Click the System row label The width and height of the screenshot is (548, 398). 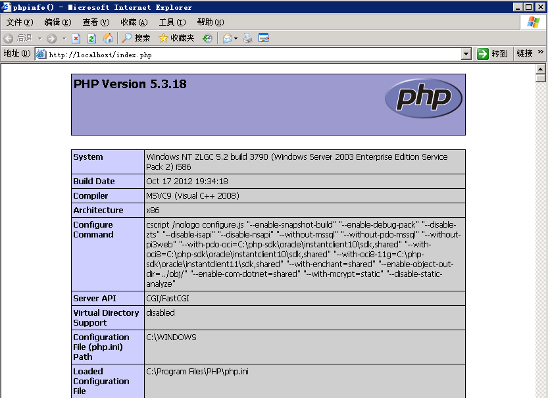(88, 157)
